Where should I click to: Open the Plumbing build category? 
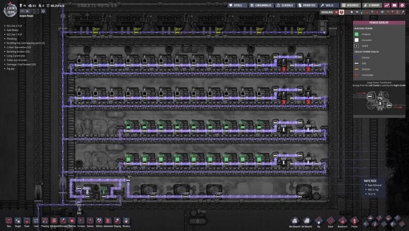(45, 221)
